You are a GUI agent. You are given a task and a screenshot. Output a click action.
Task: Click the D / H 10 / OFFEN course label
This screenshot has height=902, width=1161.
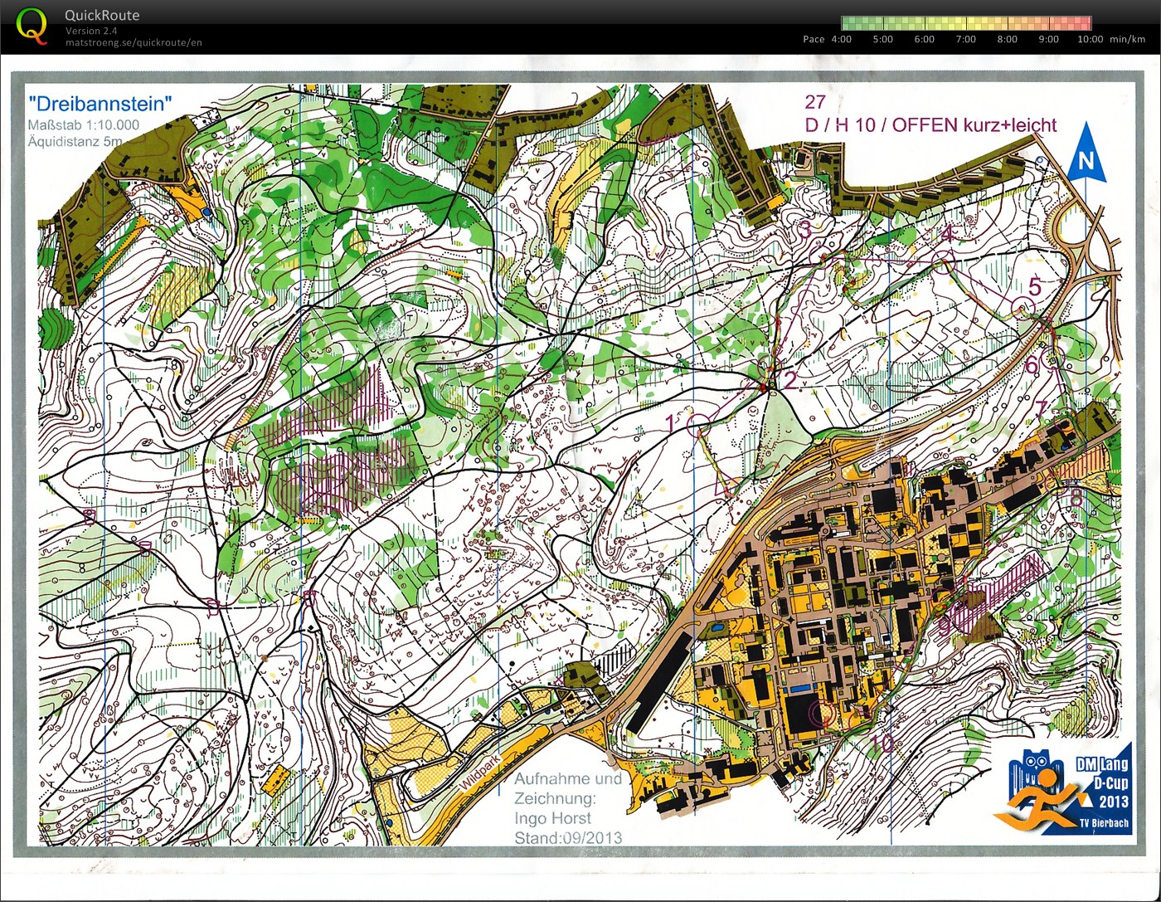click(930, 125)
